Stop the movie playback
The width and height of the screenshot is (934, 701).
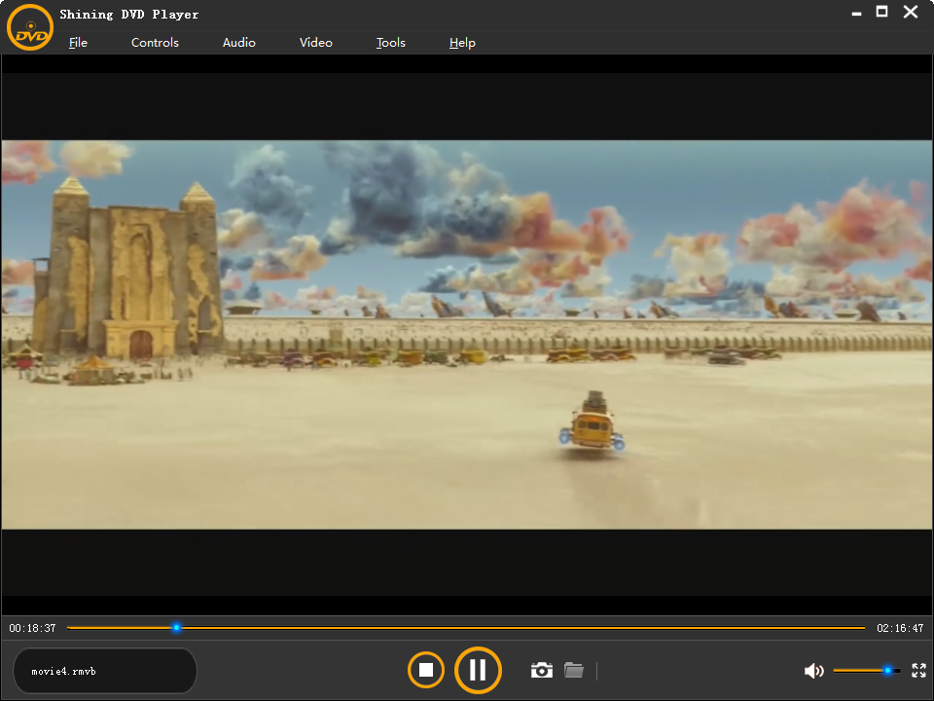pyautogui.click(x=426, y=670)
